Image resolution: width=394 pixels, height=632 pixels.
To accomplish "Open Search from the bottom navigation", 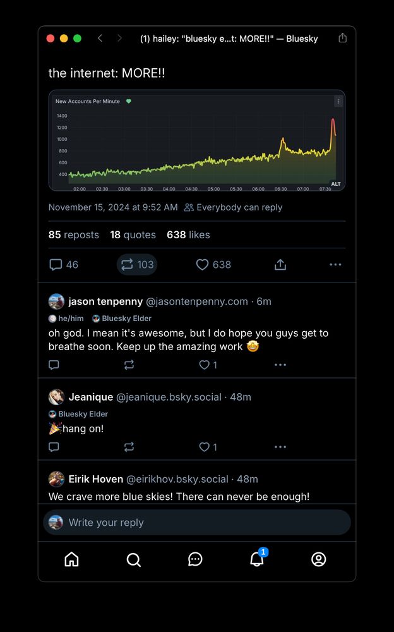I will coord(133,559).
